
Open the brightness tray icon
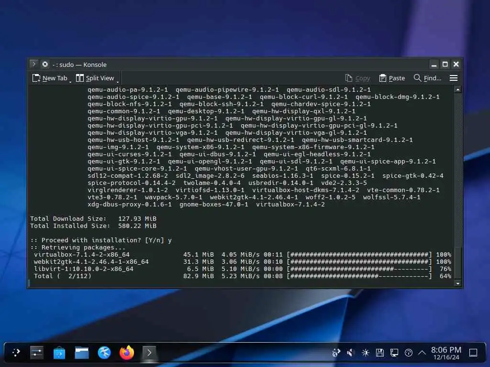coord(365,353)
